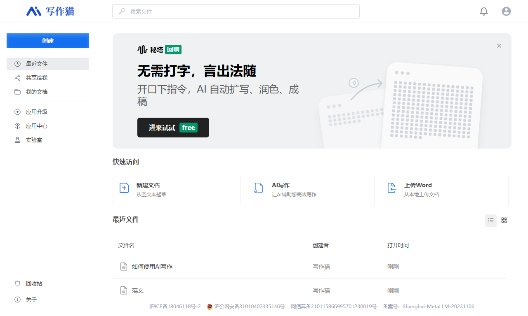Click the clock icon next to 最近文件
528x316 pixels.
tap(17, 64)
